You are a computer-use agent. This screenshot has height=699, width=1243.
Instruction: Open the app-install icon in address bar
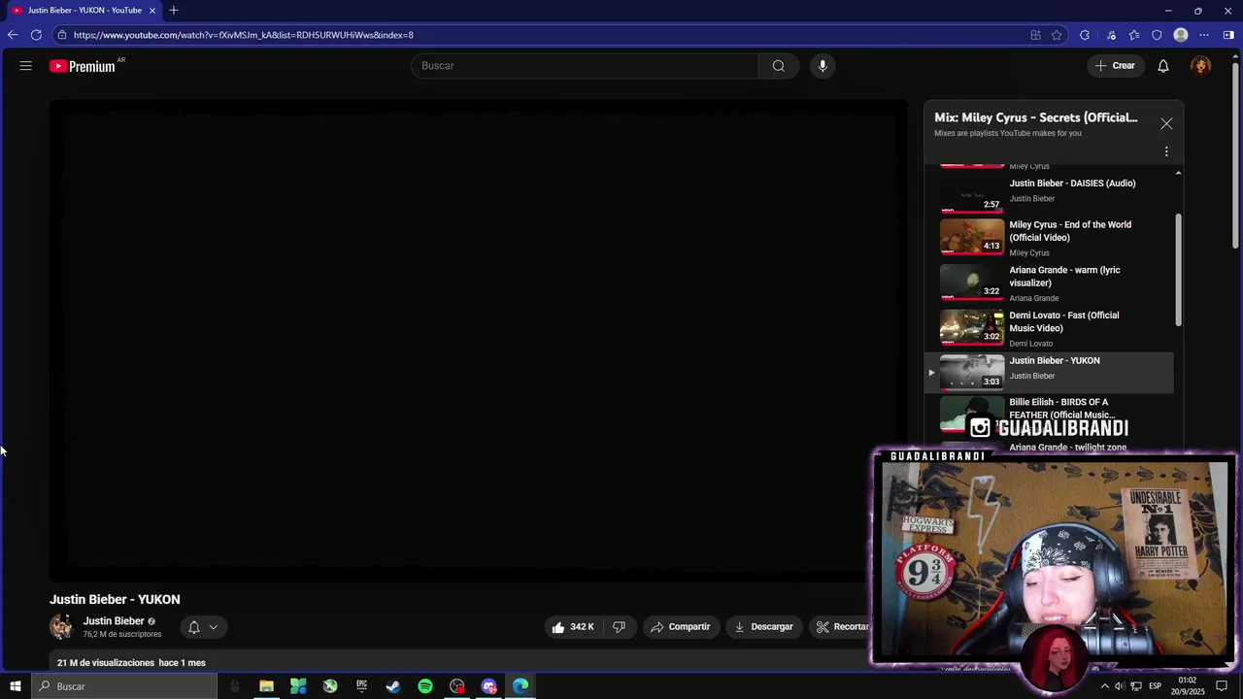point(1035,35)
